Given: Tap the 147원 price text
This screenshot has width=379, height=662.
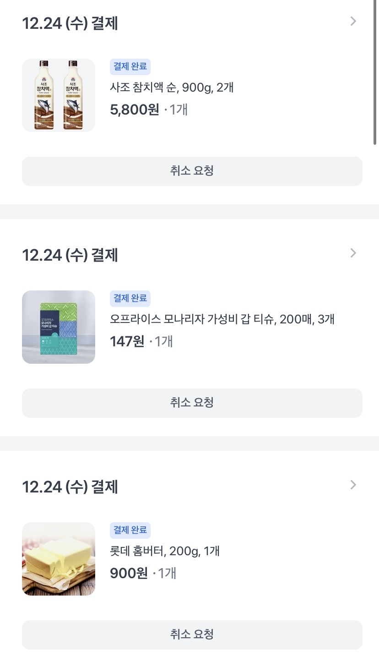Looking at the screenshot, I should click(127, 342).
